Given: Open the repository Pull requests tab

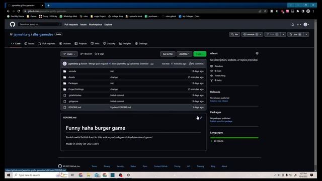Looking at the screenshot, I should tap(47, 44).
